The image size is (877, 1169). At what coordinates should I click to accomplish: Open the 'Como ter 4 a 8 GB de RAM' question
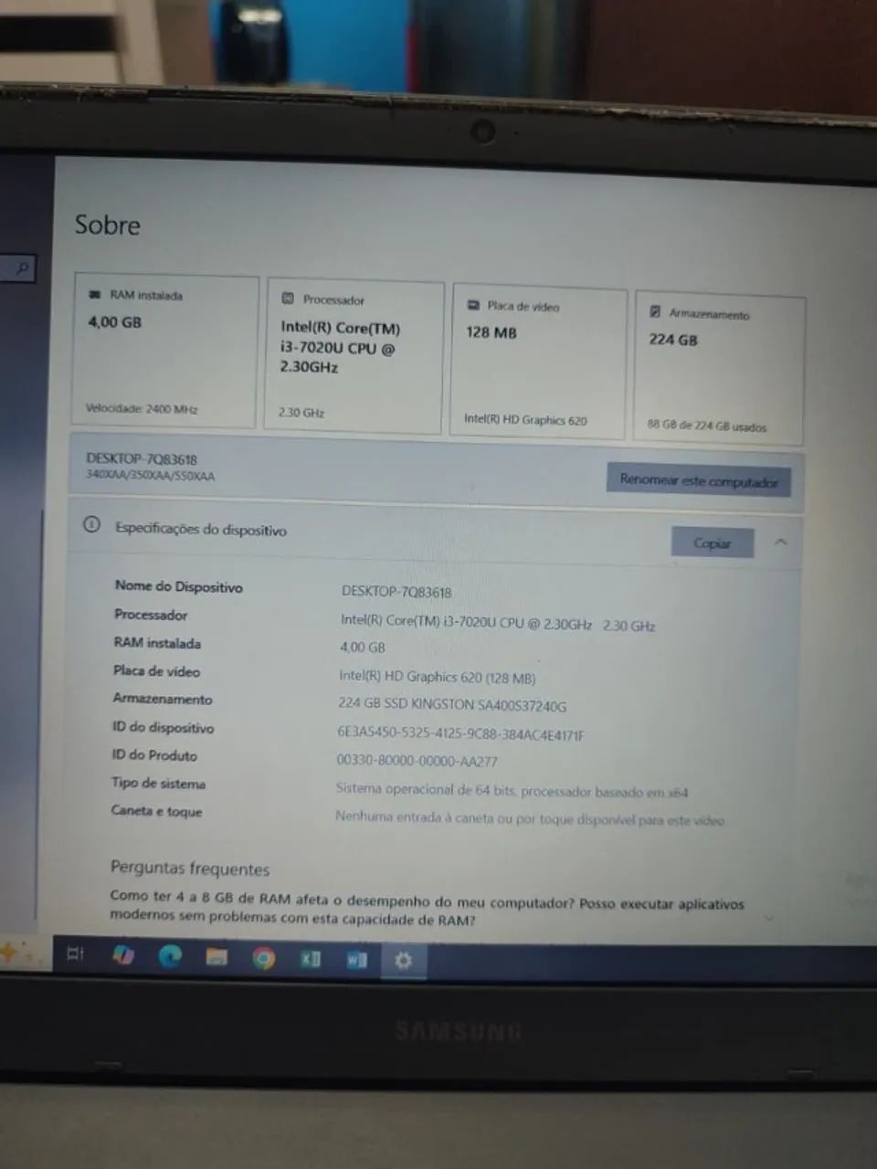pyautogui.click(x=427, y=910)
